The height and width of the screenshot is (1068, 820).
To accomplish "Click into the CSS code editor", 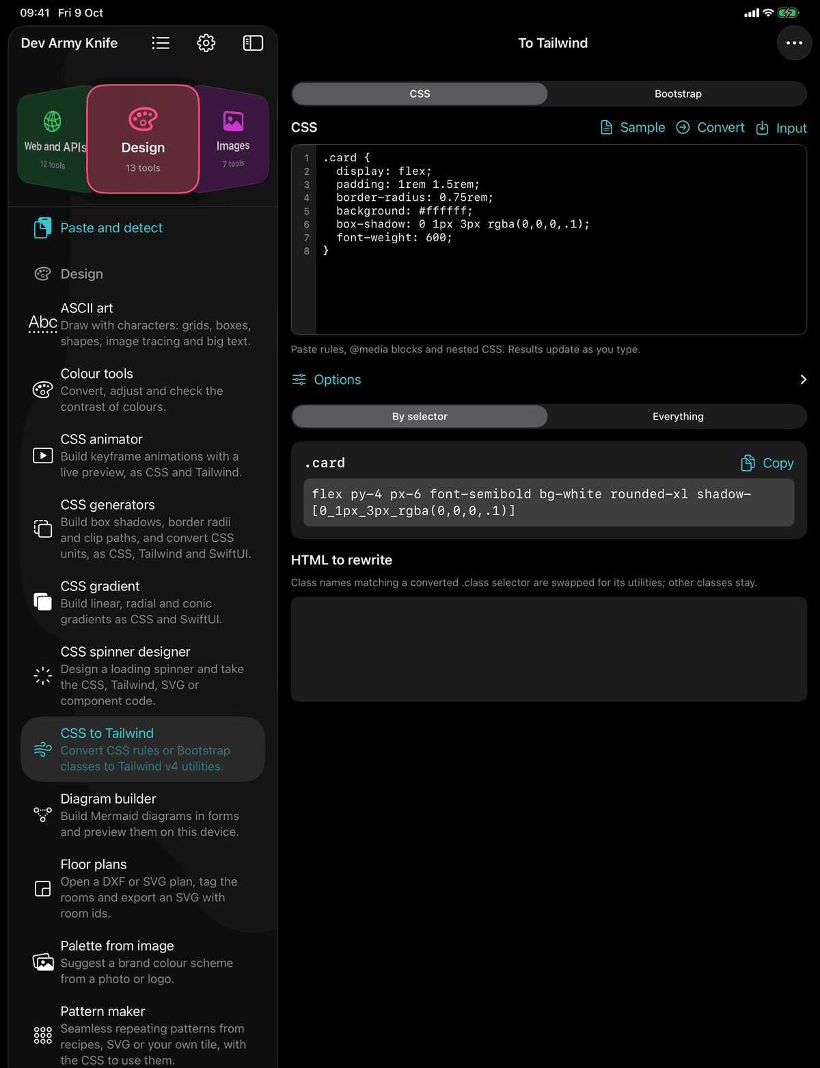I will 549,239.
